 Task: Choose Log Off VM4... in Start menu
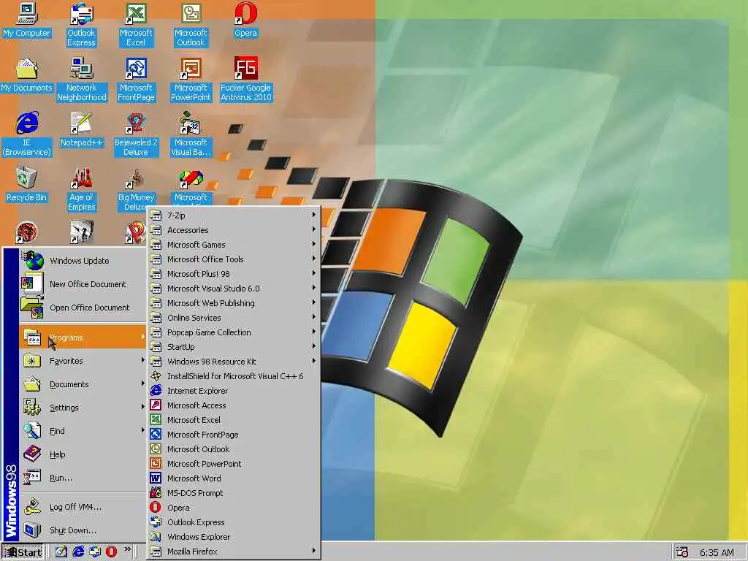click(x=83, y=507)
